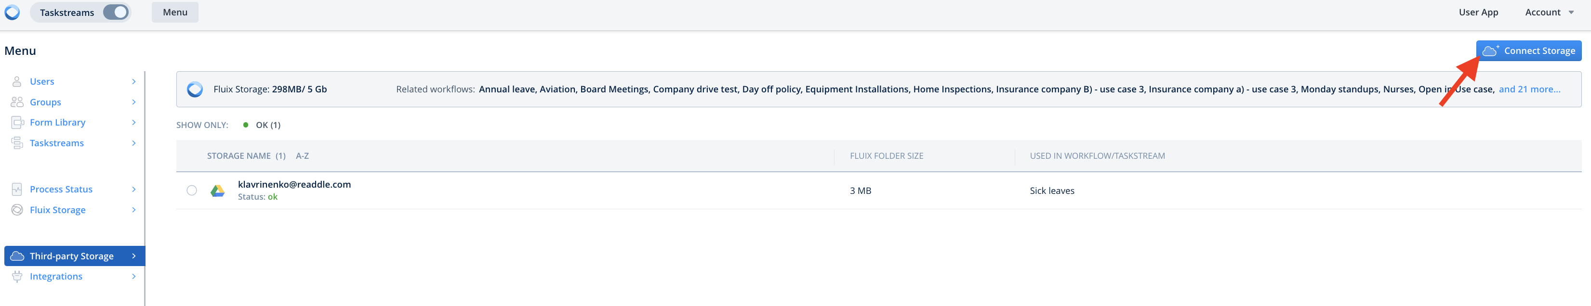Filter storages by OK status
The width and height of the screenshot is (1591, 306).
(262, 125)
